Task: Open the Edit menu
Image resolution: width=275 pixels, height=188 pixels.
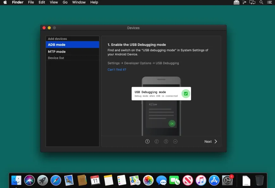Action: (42, 2)
